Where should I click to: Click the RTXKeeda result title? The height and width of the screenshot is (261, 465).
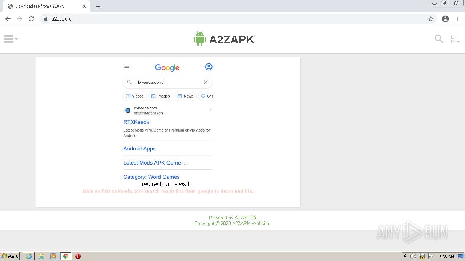(136, 122)
